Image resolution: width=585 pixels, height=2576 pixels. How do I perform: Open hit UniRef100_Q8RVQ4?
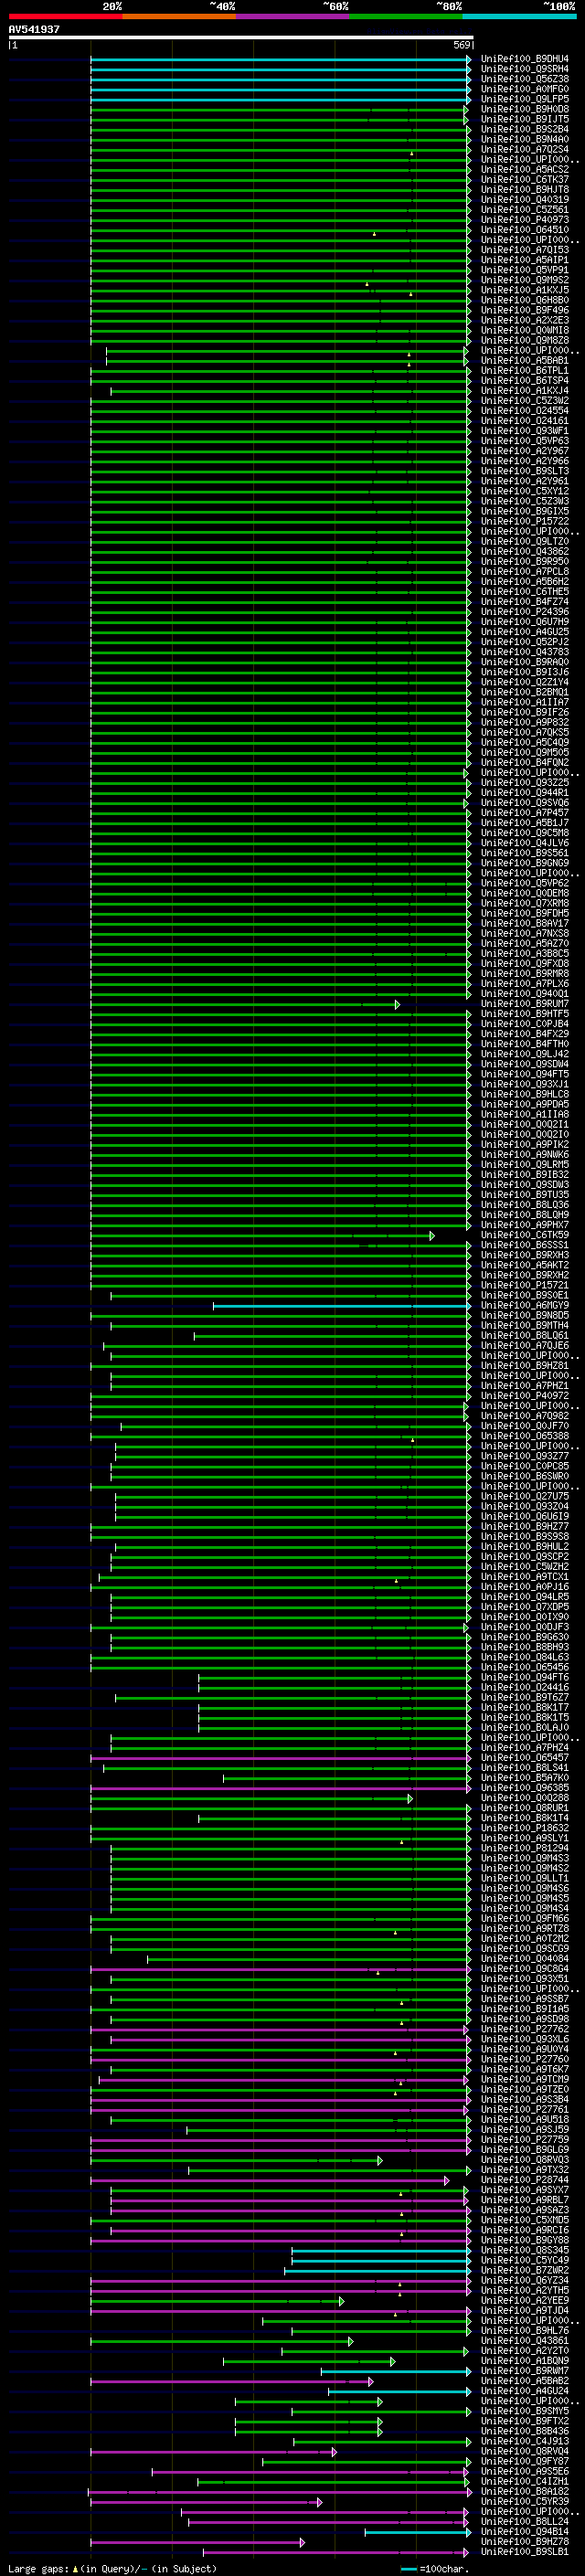(524, 2452)
